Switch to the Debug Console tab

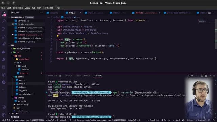tap(82, 76)
